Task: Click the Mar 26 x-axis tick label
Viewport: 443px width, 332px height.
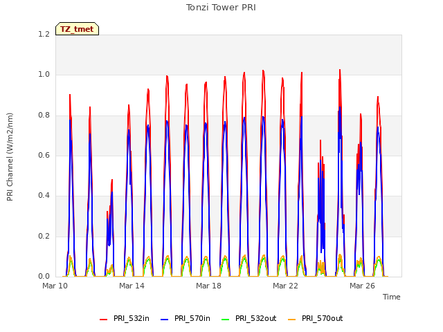Action: 362,286
